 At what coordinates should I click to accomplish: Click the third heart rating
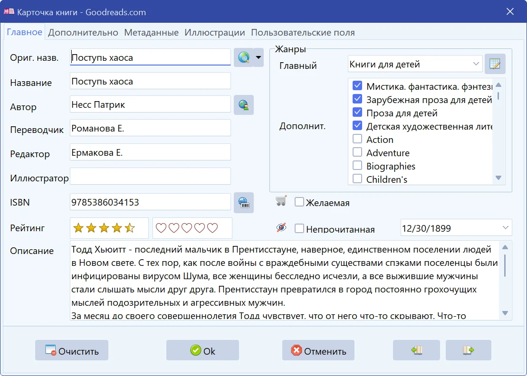(x=187, y=228)
